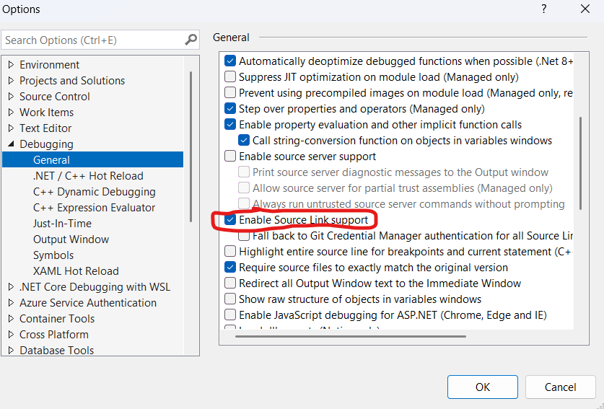Select the Container Tools category label
Image resolution: width=604 pixels, height=409 pixels.
(57, 319)
